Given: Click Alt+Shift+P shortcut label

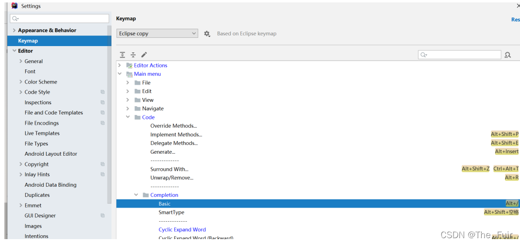Looking at the screenshot, I should pyautogui.click(x=505, y=134).
